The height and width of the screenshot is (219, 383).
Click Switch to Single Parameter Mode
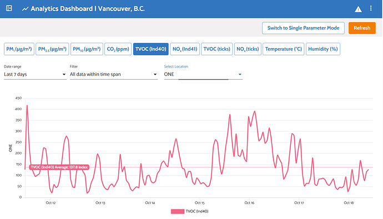coord(303,28)
